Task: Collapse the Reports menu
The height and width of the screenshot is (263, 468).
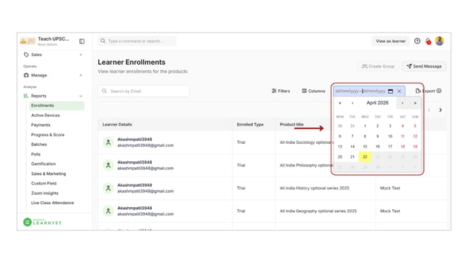Action: point(52,96)
